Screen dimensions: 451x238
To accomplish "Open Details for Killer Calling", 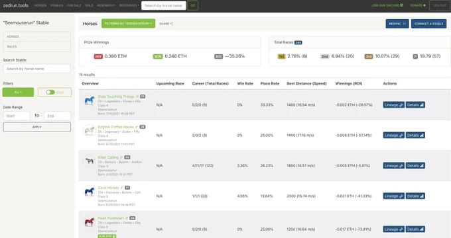I will click(x=415, y=166).
